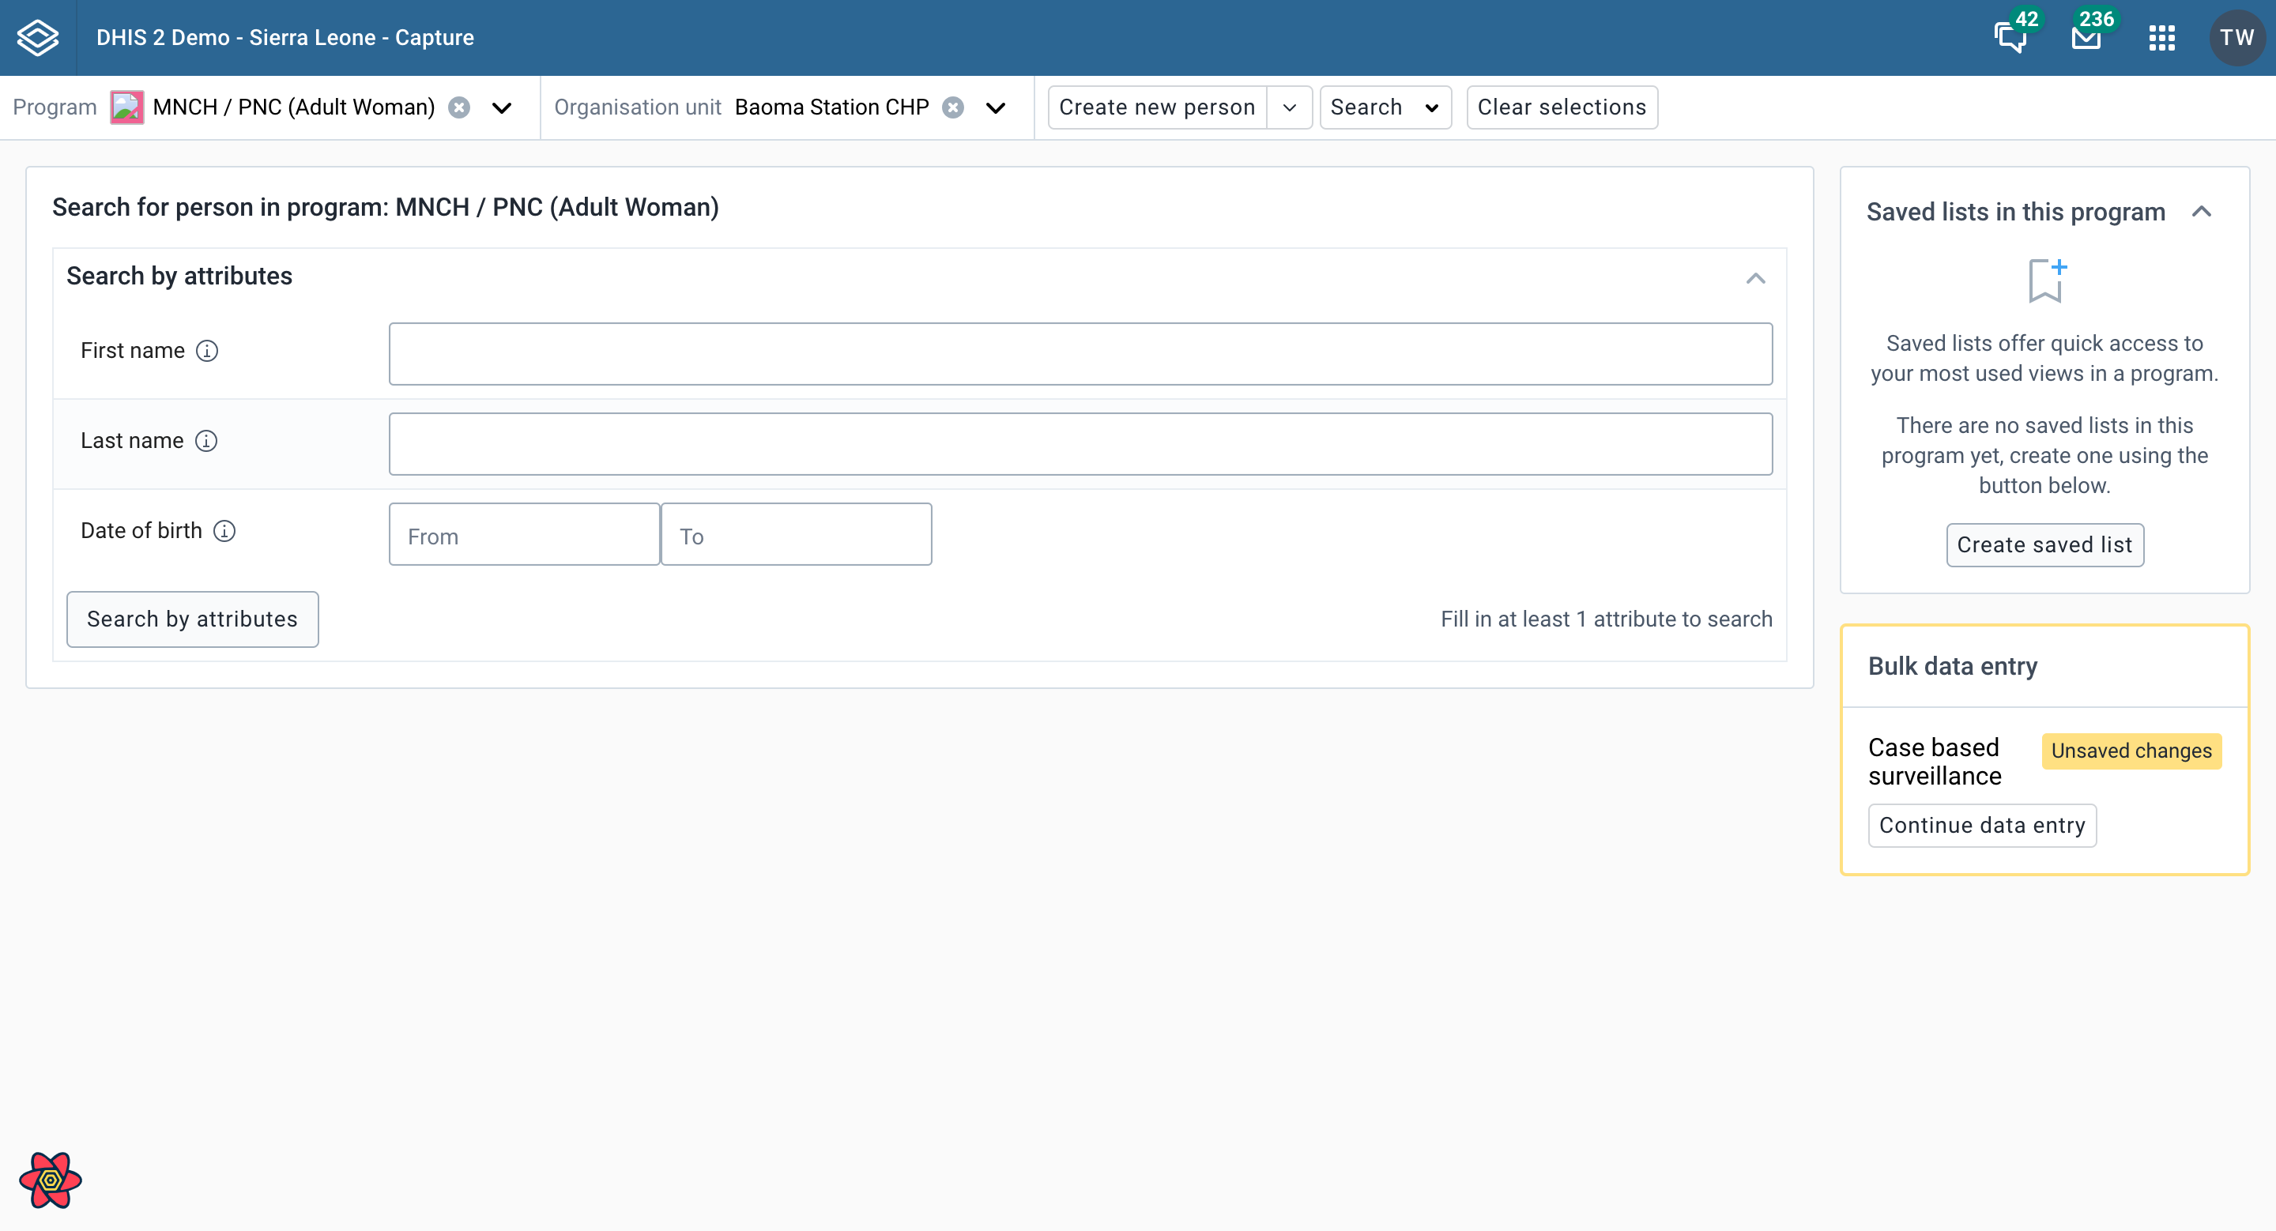Expand the program selector dropdown
Image resolution: width=2276 pixels, height=1231 pixels.
500,108
